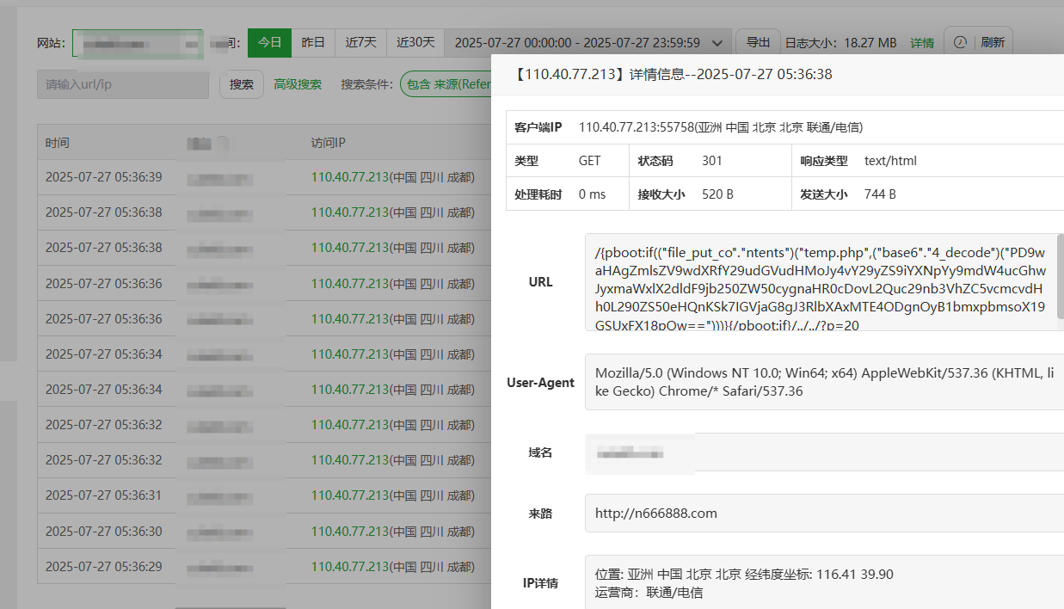The width and height of the screenshot is (1064, 609).
Task: Focus the 请输入url/ip search field
Action: click(123, 84)
